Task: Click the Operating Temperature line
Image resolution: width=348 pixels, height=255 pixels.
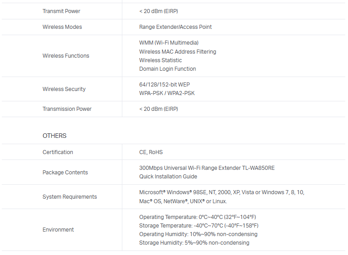Action: 197,217
